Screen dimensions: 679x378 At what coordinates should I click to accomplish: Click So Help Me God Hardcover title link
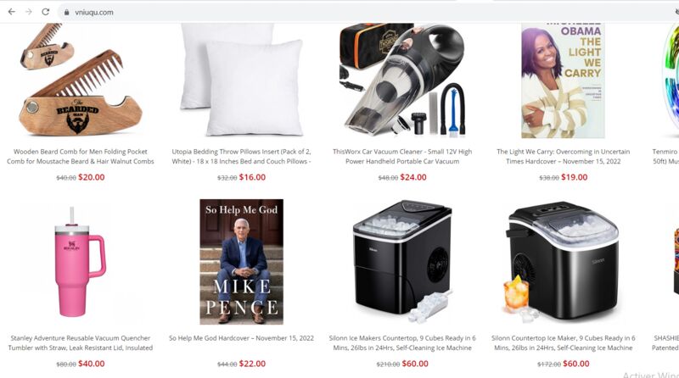point(241,338)
